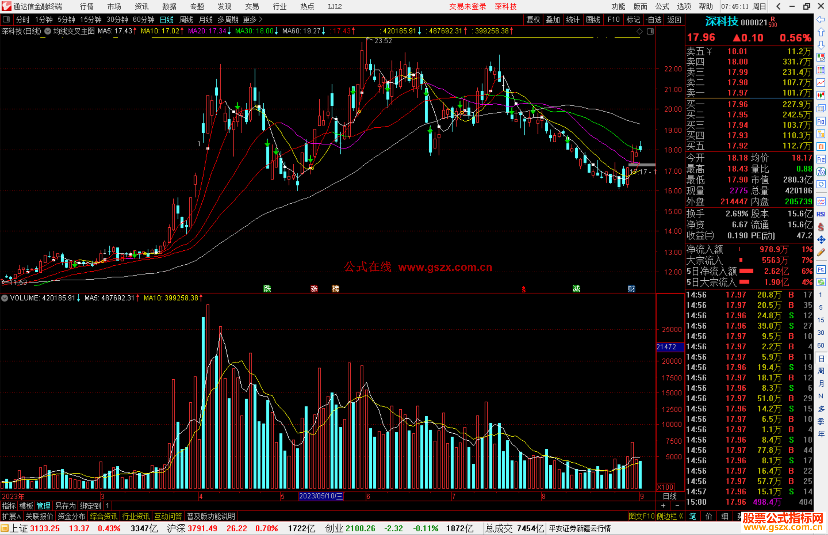Open the 公式 menu
The image size is (828, 535).
tap(662, 7)
